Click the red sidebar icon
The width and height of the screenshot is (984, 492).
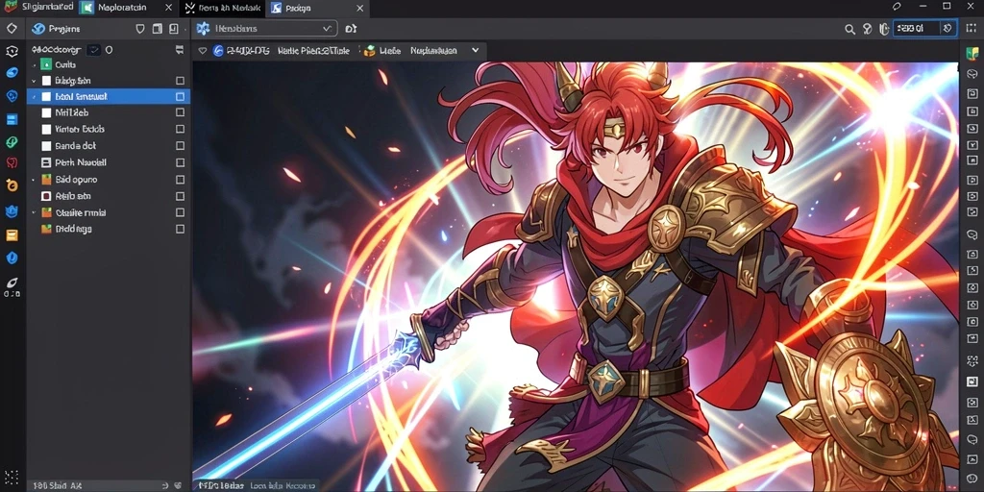12,162
